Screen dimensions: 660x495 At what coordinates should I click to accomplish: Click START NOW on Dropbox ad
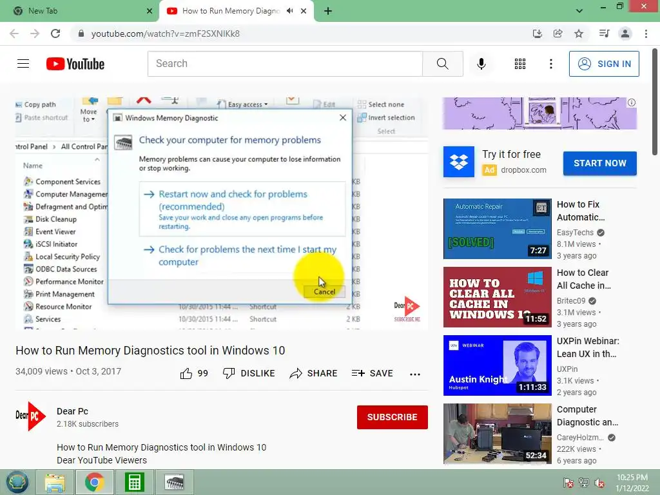click(600, 163)
